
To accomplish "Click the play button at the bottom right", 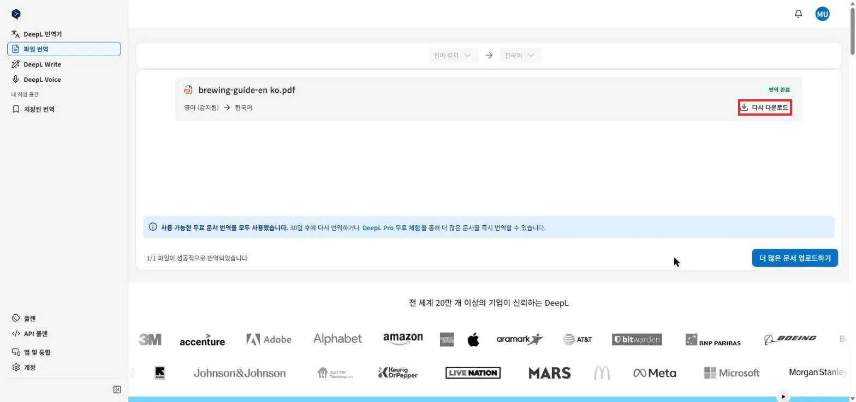I will [783, 397].
